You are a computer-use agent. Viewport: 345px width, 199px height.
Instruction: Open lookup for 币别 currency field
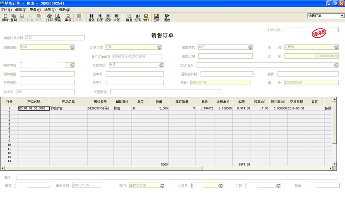click(x=336, y=48)
